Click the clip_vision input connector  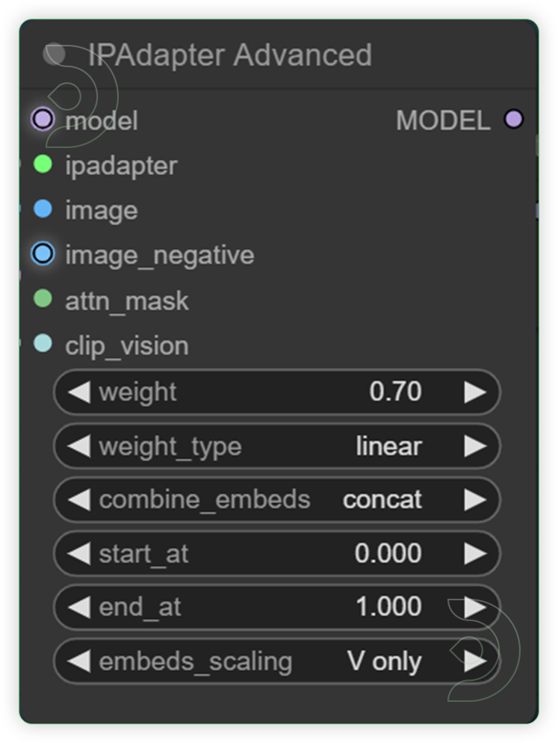(43, 345)
